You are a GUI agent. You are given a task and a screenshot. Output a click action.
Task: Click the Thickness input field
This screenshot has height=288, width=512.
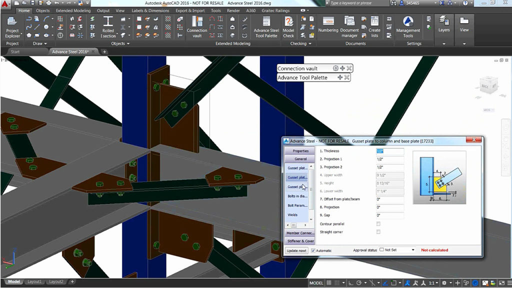390,151
